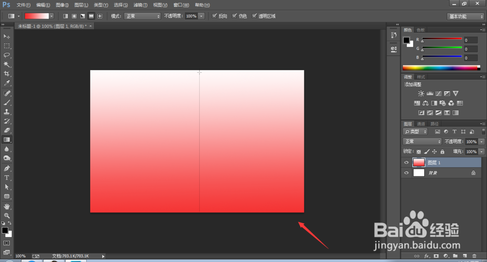Select the Zoom tool
This screenshot has width=487, height=262.
[x=6, y=216]
